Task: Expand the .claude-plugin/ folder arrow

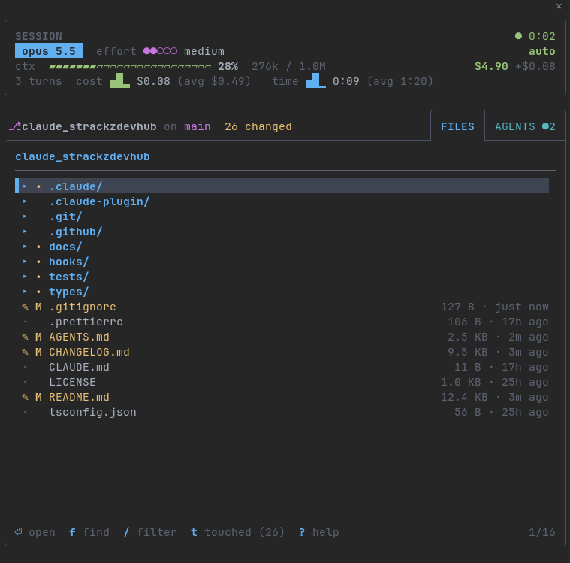Action: tap(25, 201)
